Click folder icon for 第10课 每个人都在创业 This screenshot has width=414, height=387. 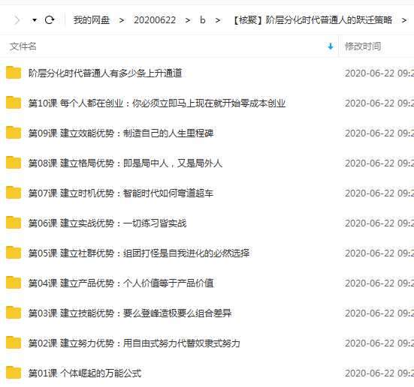click(x=14, y=103)
